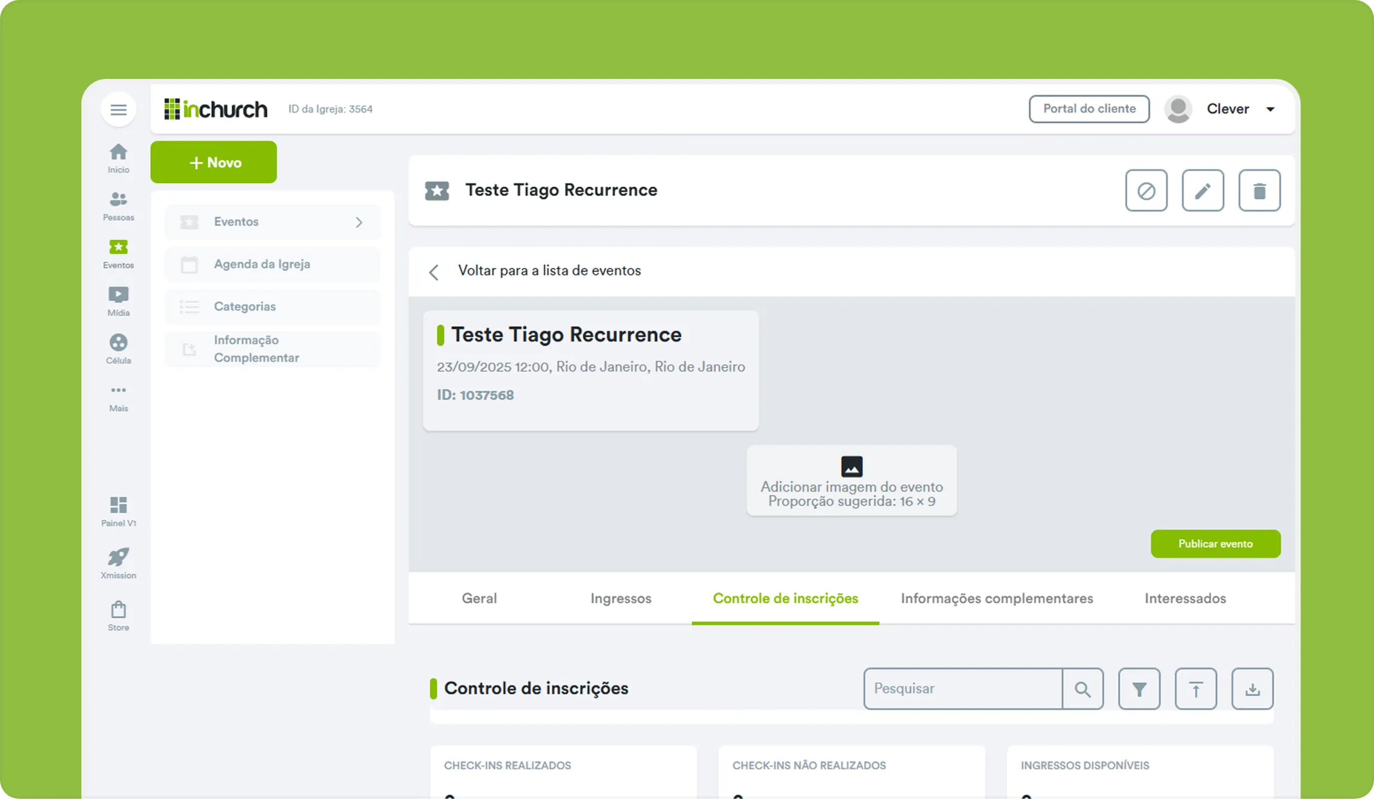The width and height of the screenshot is (1374, 800).
Task: Click the Publicar evento button
Action: click(1215, 544)
